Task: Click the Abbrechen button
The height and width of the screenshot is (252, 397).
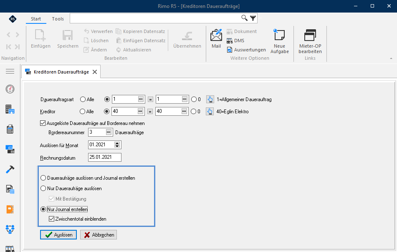Action: coord(99,235)
